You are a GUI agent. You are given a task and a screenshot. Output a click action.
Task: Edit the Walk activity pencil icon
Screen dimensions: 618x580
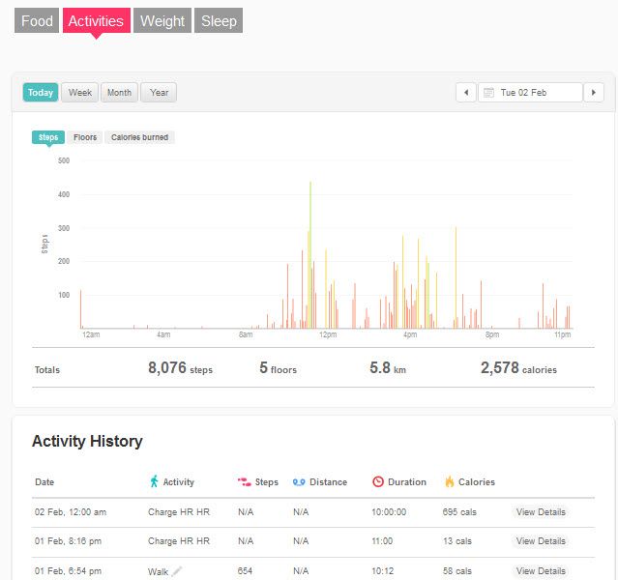[177, 571]
